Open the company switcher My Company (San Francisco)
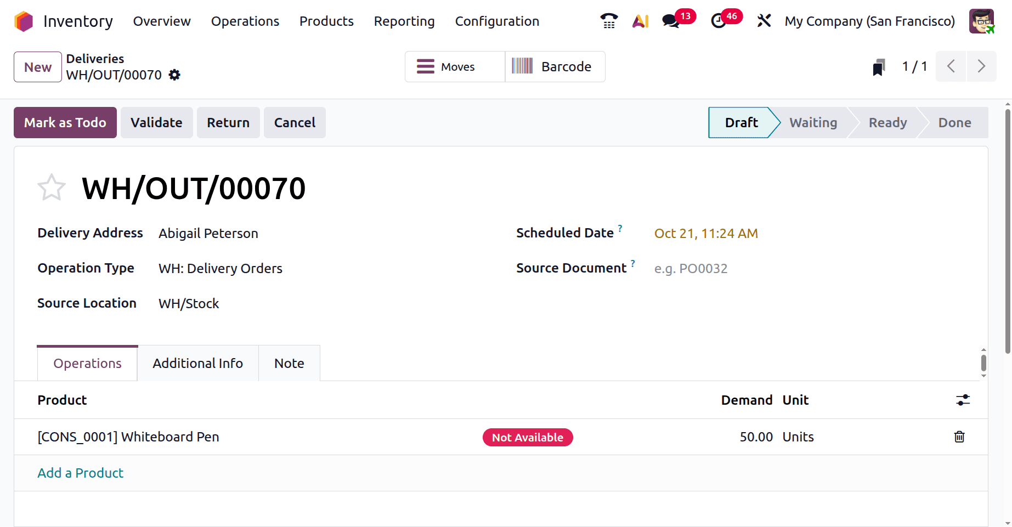 869,21
